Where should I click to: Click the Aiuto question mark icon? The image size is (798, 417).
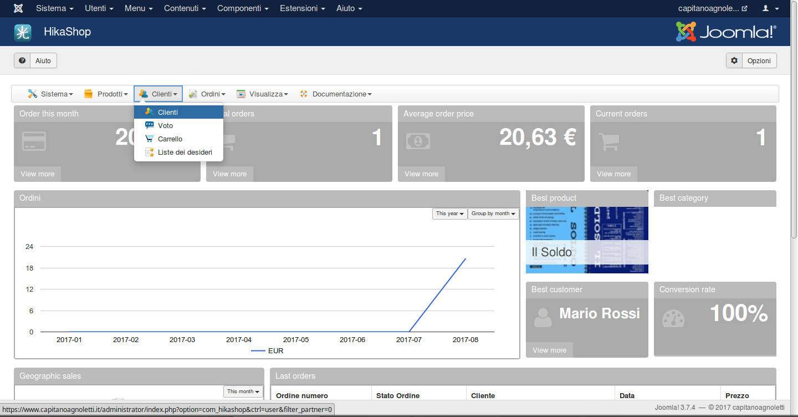[x=22, y=60]
